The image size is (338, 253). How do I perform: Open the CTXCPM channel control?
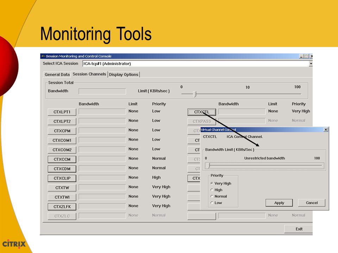coord(62,131)
